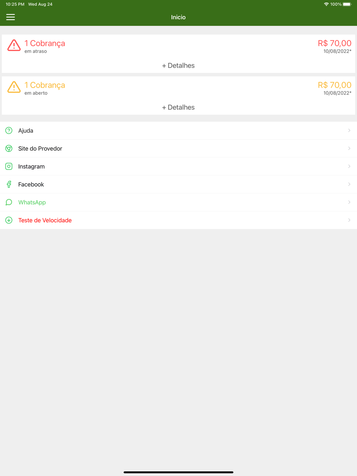Tap the red R$ 70,00 amount
This screenshot has width=357, height=476.
coord(335,43)
